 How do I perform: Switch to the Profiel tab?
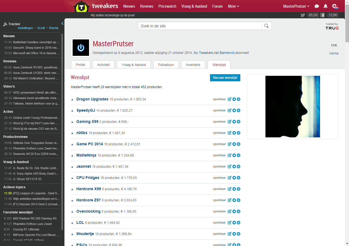[81, 65]
